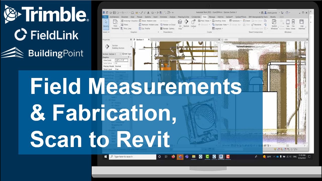322x181 pixels.
Task: Open Schedules dropdown
Action: click(235, 21)
